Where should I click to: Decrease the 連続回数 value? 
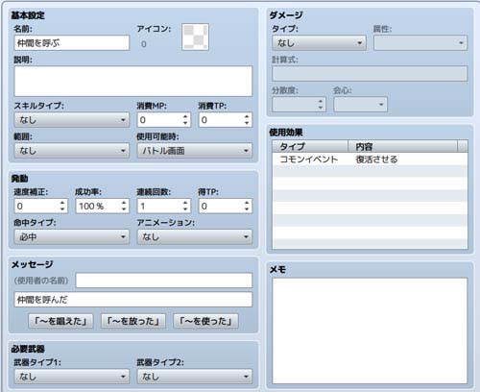(x=185, y=209)
